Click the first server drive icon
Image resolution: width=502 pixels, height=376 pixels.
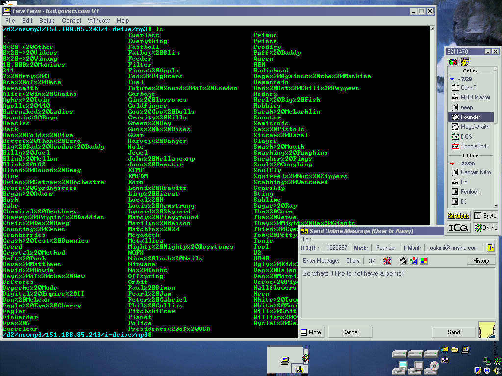400,354
